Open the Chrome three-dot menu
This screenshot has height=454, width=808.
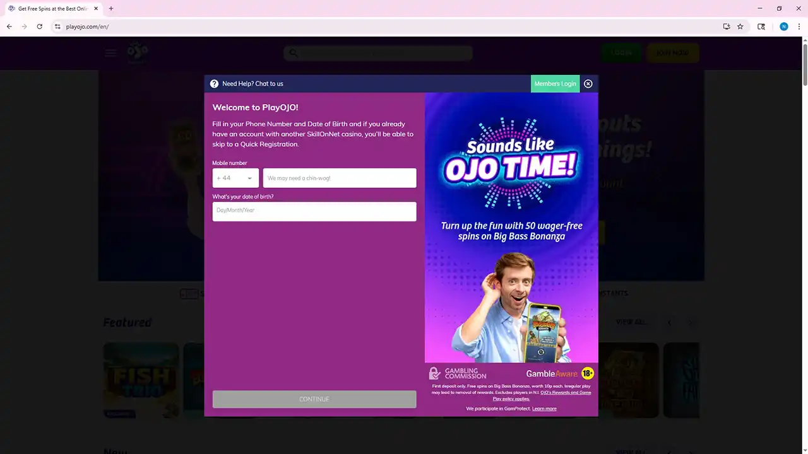coord(799,26)
